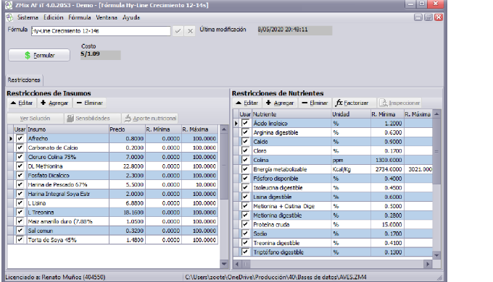
Task: Cancel formula name edit with X icon
Action: [x=190, y=31]
